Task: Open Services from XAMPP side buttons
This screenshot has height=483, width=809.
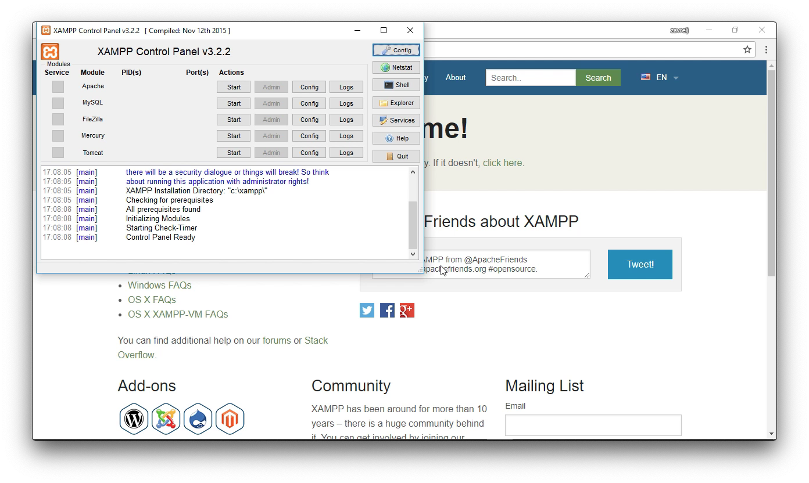Action: pos(396,120)
